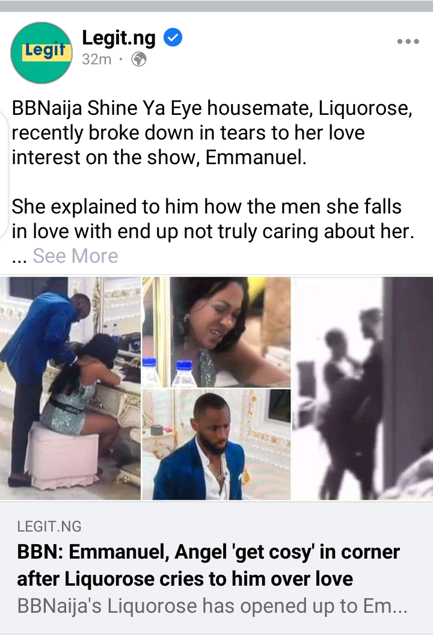Click the water bottles in the middle photo
The width and height of the screenshot is (433, 638).
pyautogui.click(x=167, y=372)
